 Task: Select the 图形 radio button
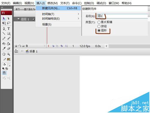[99, 30]
